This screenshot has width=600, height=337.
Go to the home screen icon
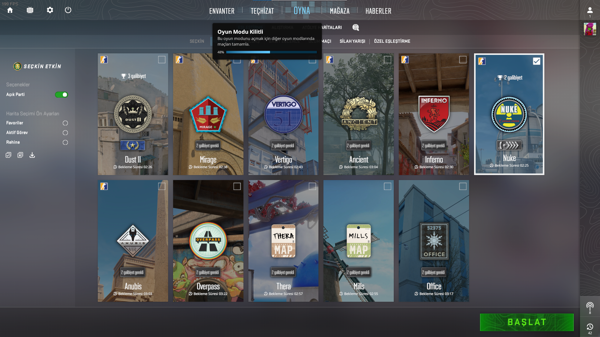(10, 10)
